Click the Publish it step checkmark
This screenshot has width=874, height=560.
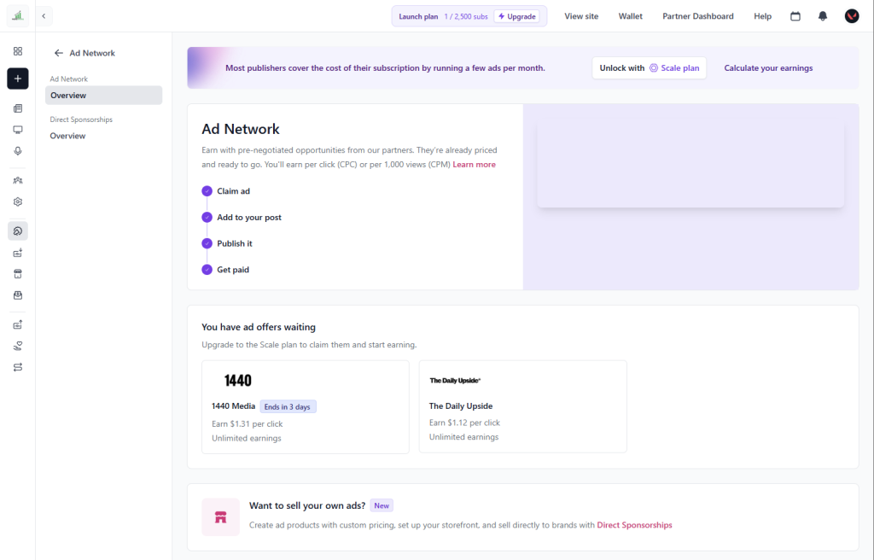click(207, 244)
